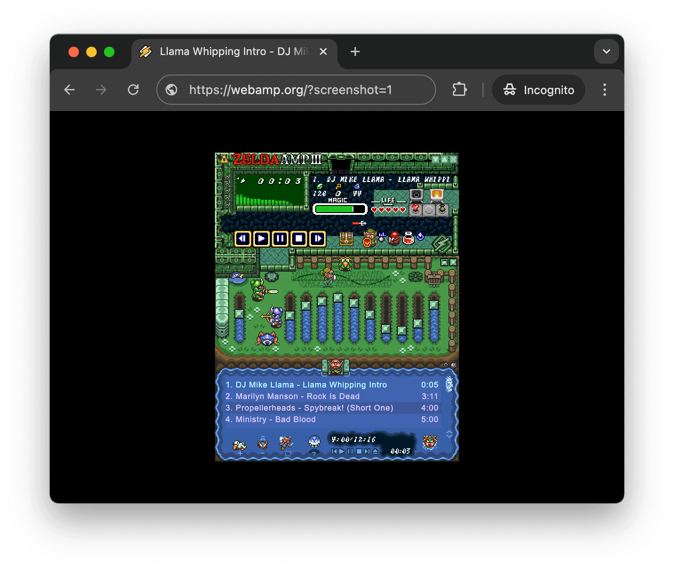The height and width of the screenshot is (569, 674).
Task: Pause playback with the Pause button
Action: [280, 239]
